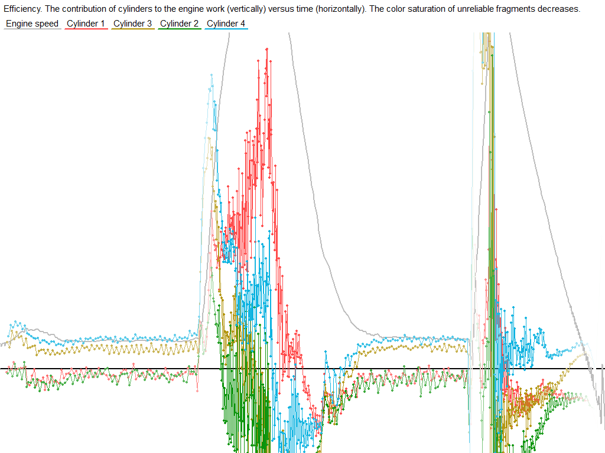The width and height of the screenshot is (605, 453).
Task: Click the black zero baseline at left edge
Action: pyautogui.click(x=3, y=369)
